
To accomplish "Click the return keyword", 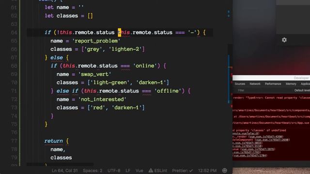I will coord(54,141).
